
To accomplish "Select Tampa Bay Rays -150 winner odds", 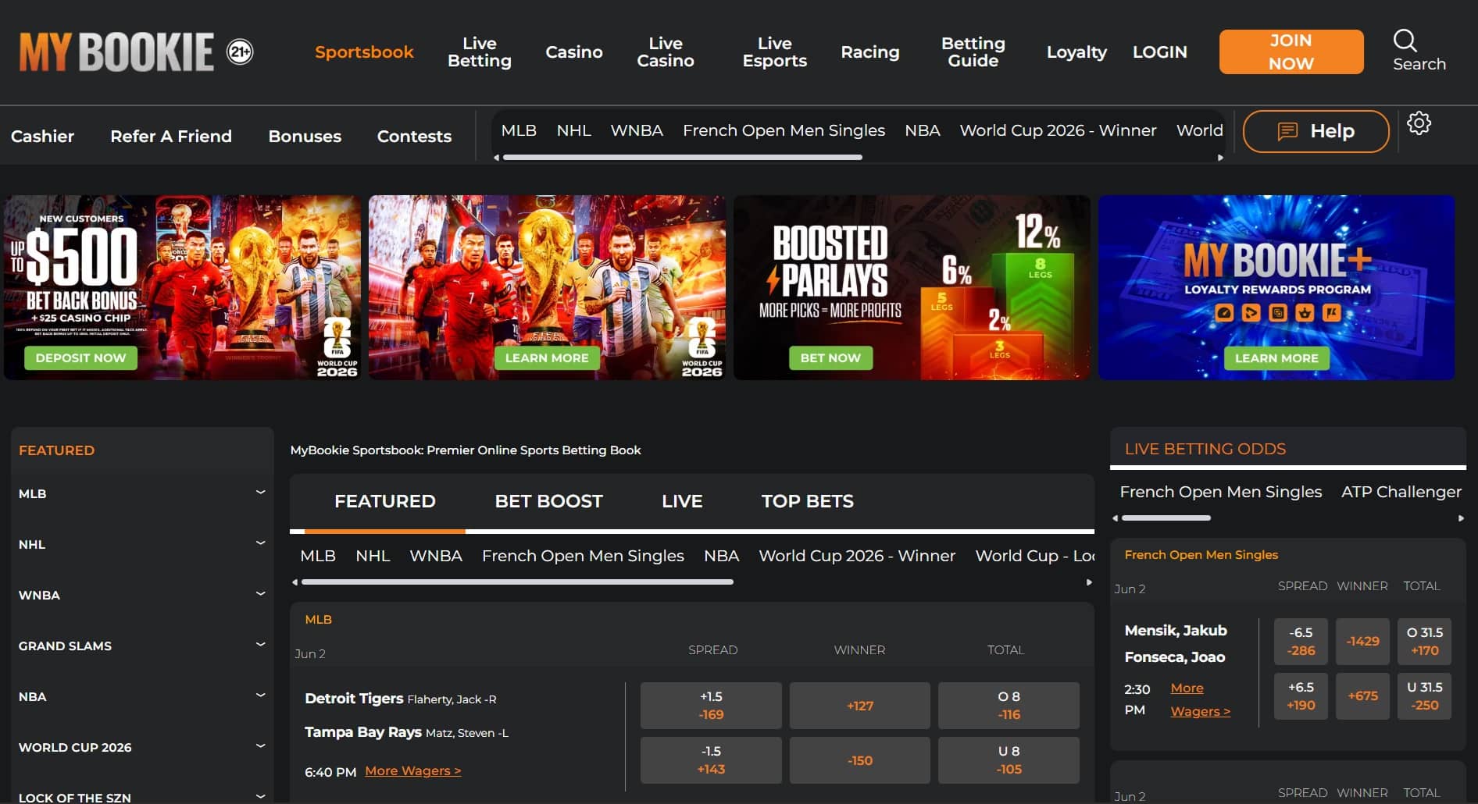I will [x=859, y=760].
